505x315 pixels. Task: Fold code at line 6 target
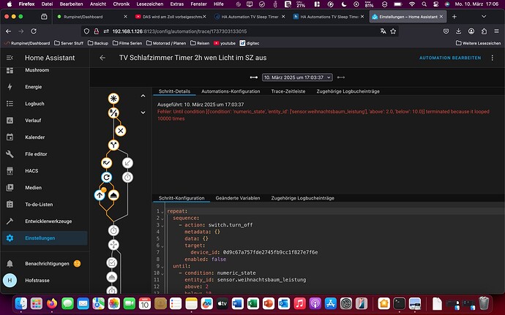click(162, 246)
